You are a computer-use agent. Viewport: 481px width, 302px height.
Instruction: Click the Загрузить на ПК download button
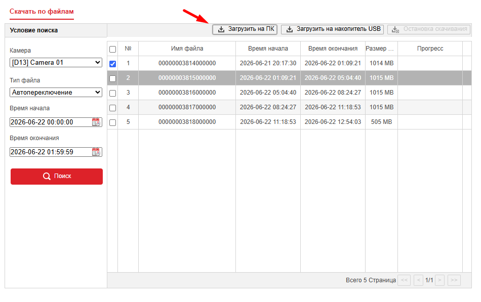point(245,29)
